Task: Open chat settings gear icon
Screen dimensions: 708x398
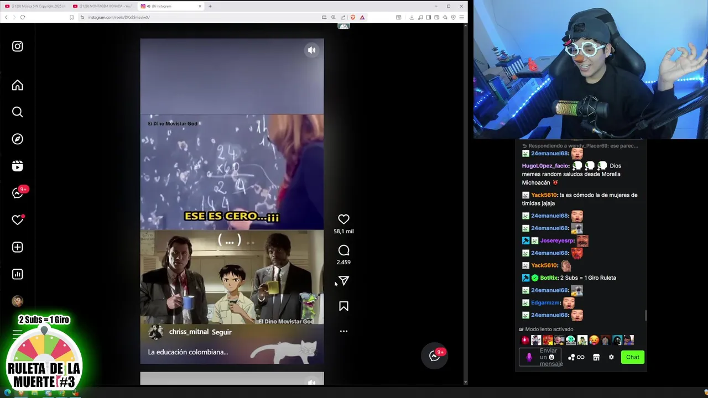Action: (611, 357)
